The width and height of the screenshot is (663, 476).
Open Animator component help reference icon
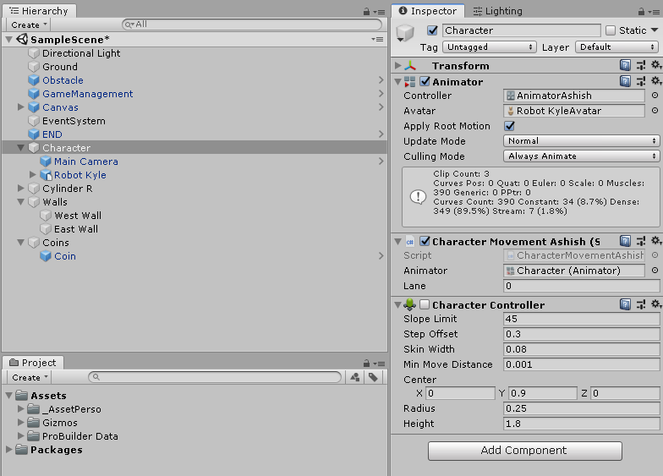click(625, 81)
